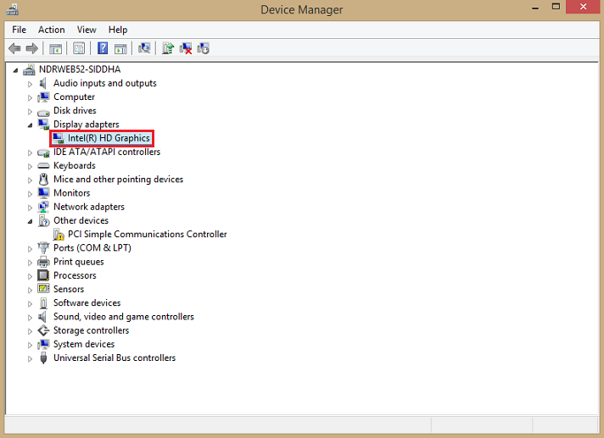
Task: Open the Help menu
Action: pos(117,30)
